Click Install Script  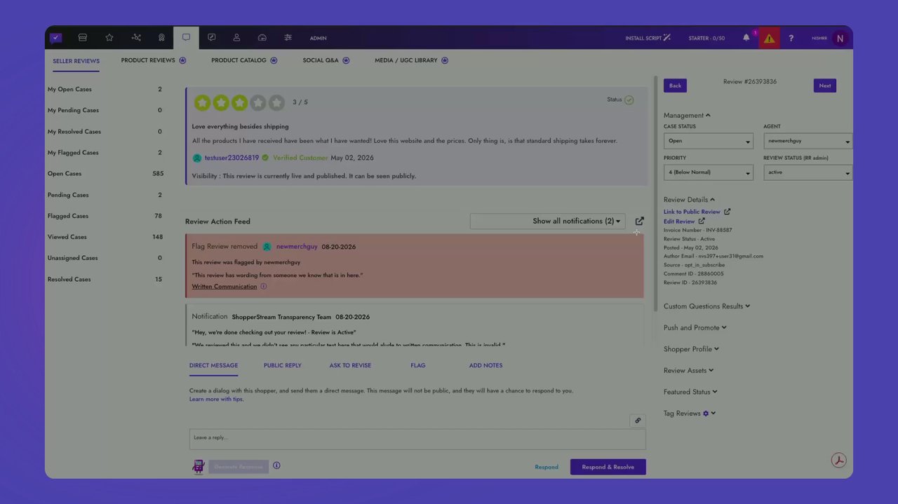[648, 38]
